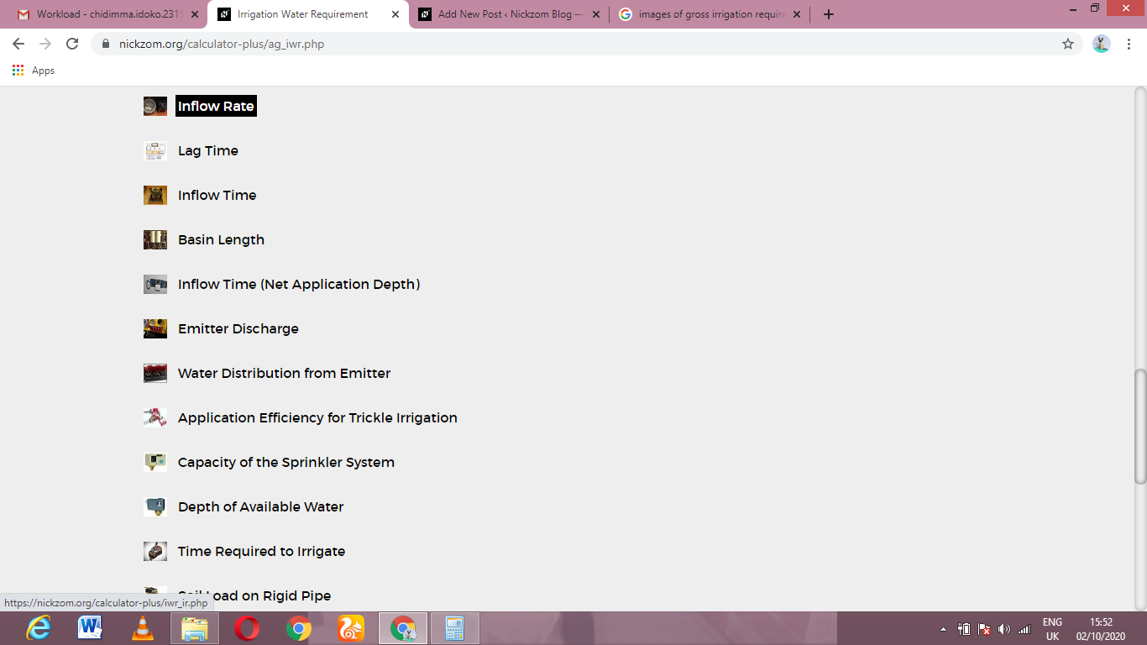Image resolution: width=1147 pixels, height=645 pixels.
Task: Click the thumbnail icon next to Emitter Discharge
Action: 155,329
